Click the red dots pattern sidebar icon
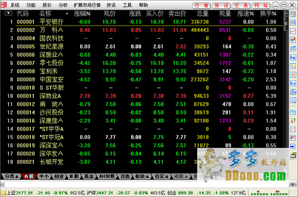298x197 pixels. pyautogui.click(x=293, y=130)
